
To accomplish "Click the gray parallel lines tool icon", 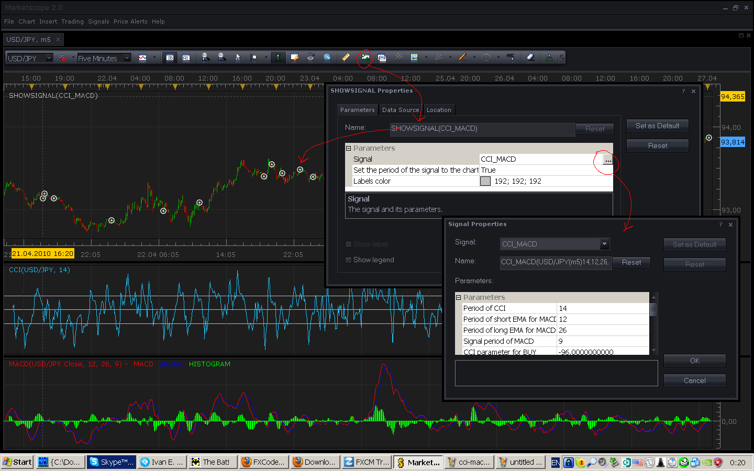I will pos(398,58).
